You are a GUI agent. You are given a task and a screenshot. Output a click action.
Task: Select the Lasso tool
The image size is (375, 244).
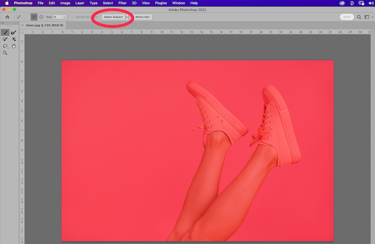pos(5,46)
